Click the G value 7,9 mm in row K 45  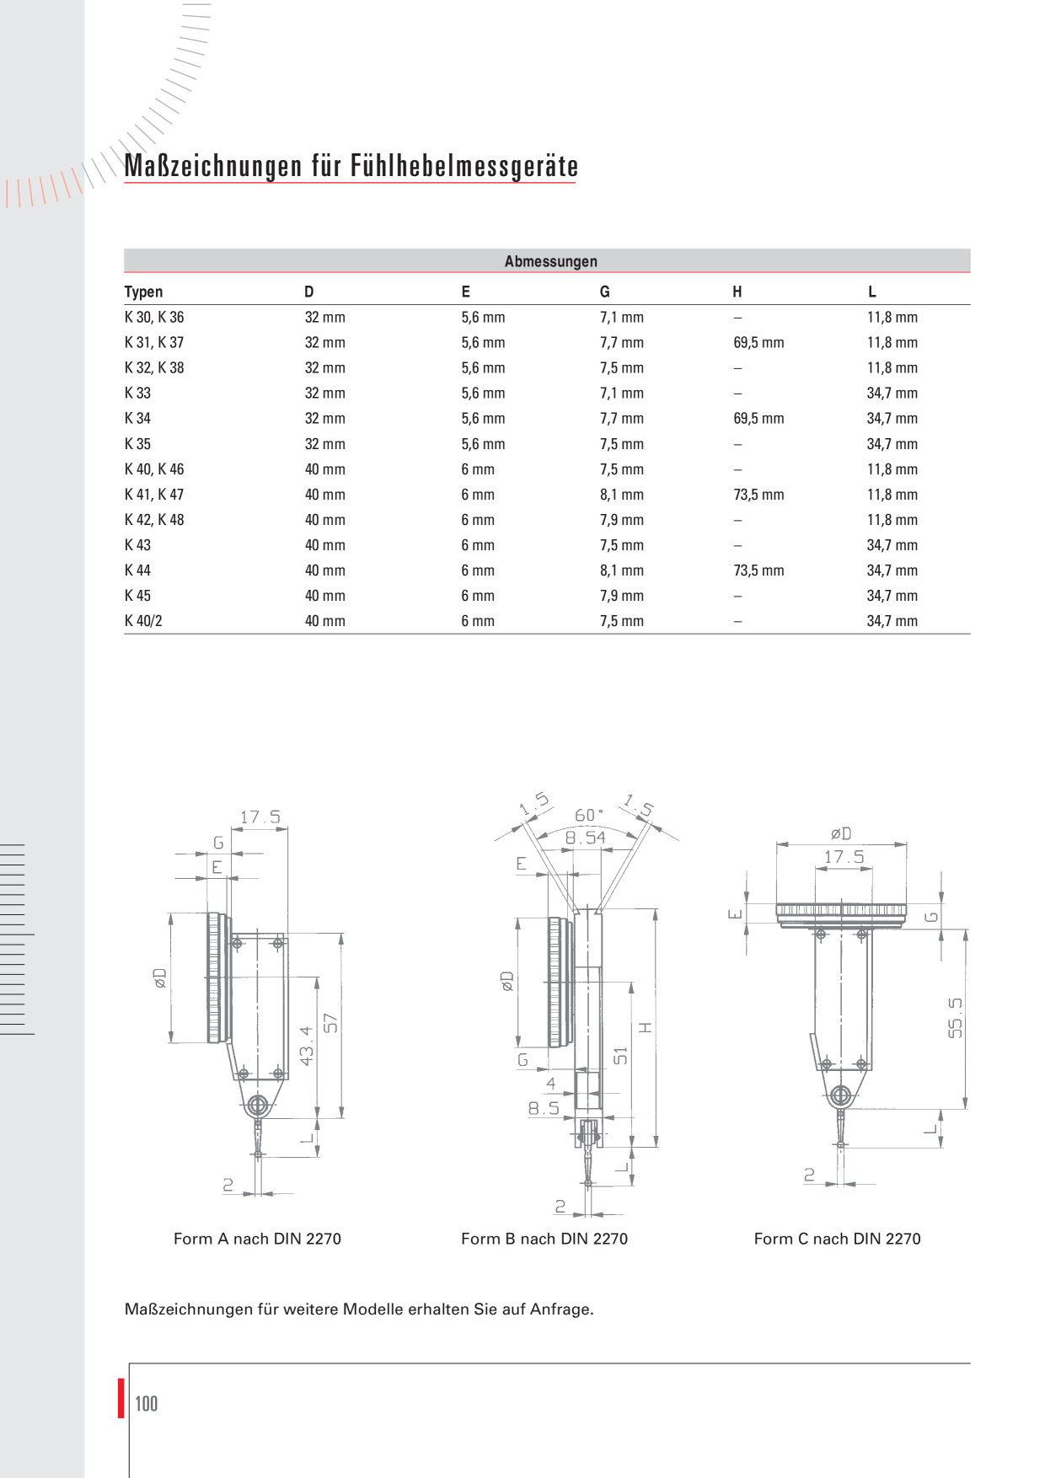coord(621,596)
